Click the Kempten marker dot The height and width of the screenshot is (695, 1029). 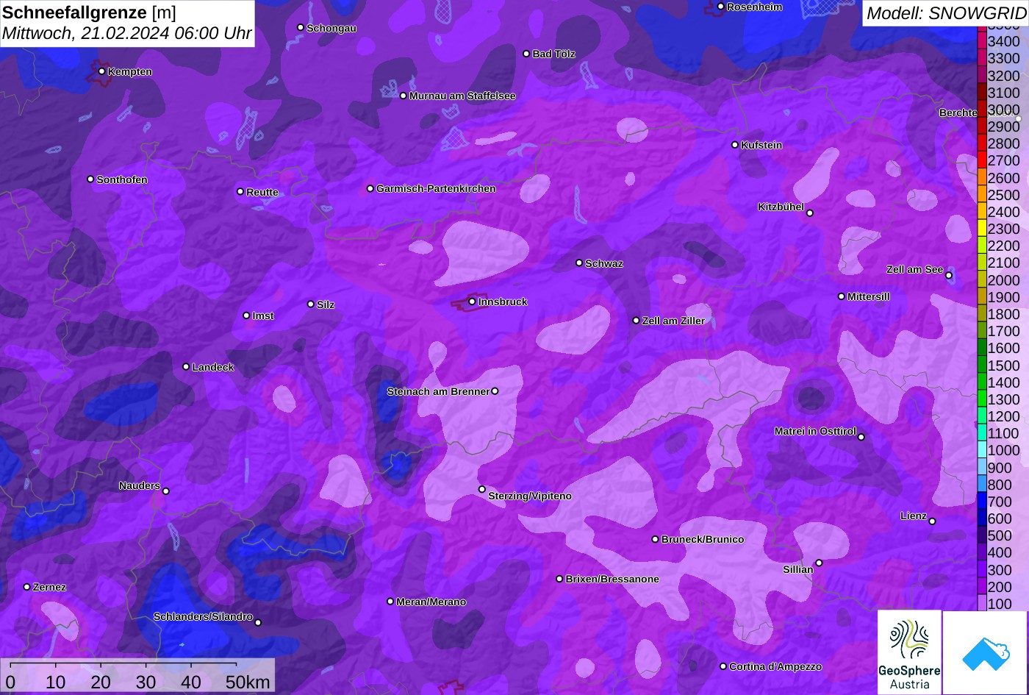101,71
